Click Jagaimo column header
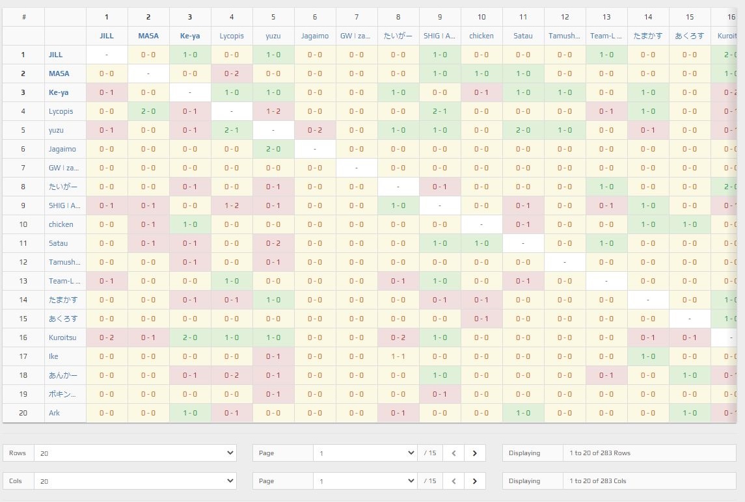The height and width of the screenshot is (502, 745). (315, 36)
